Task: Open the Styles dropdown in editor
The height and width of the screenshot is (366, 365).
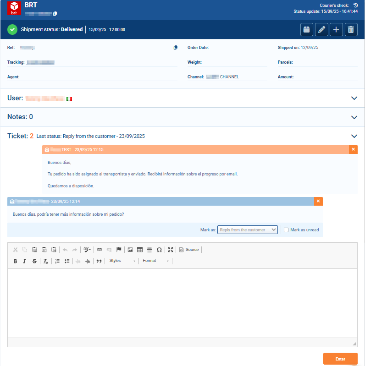Action: [x=122, y=261]
